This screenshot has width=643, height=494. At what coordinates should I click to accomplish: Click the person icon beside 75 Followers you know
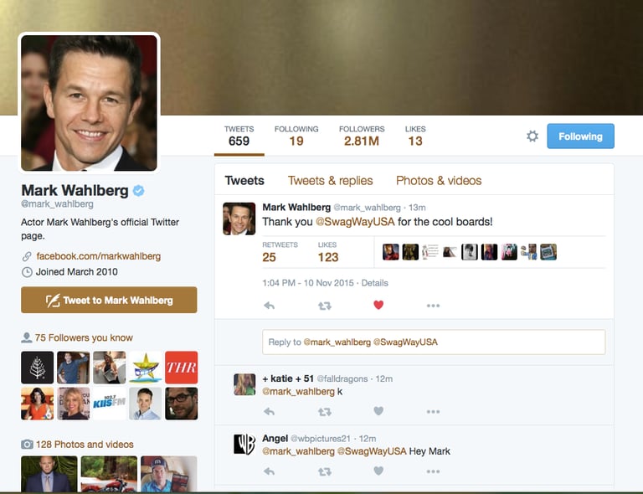[26, 337]
